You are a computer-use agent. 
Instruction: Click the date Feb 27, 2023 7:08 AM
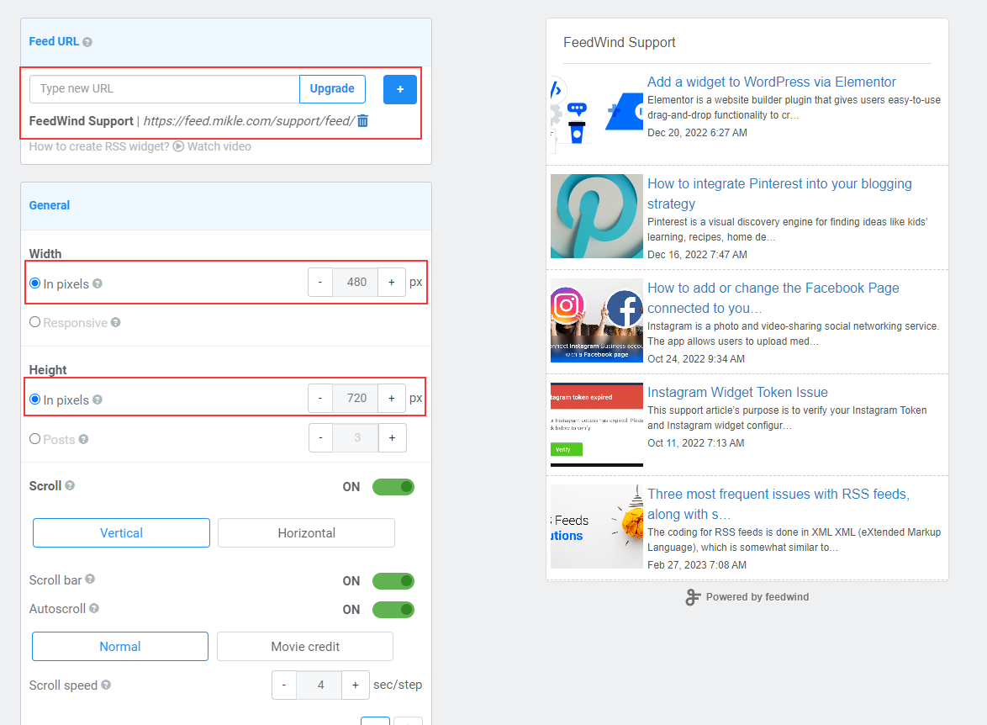698,565
